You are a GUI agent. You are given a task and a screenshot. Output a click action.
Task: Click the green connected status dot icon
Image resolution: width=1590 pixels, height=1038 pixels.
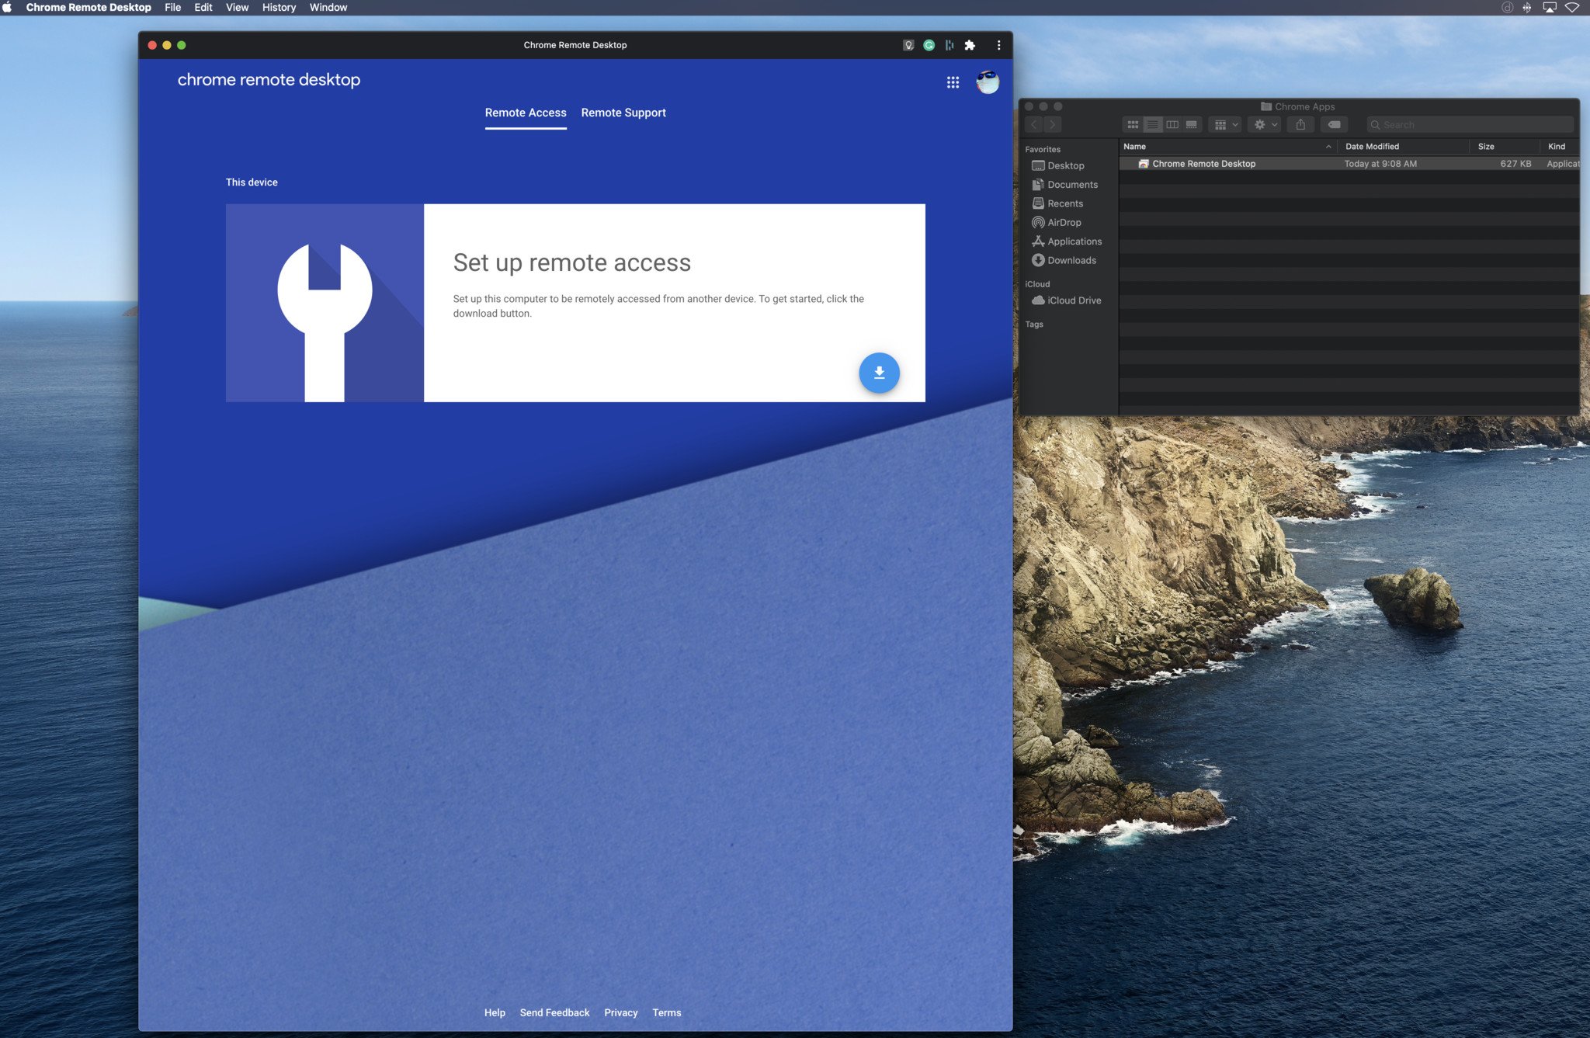pos(929,44)
